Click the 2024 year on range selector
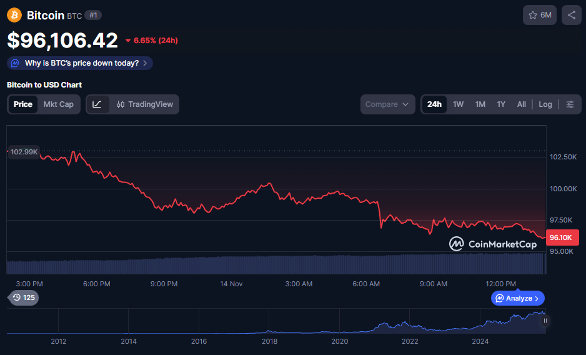The width and height of the screenshot is (586, 355). (x=480, y=341)
